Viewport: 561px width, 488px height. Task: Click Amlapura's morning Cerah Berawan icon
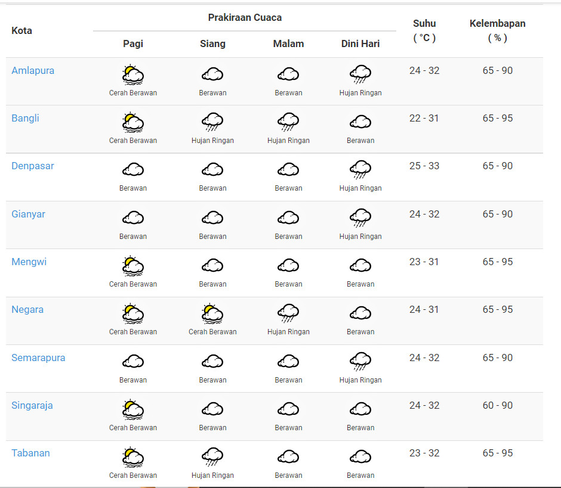(132, 74)
